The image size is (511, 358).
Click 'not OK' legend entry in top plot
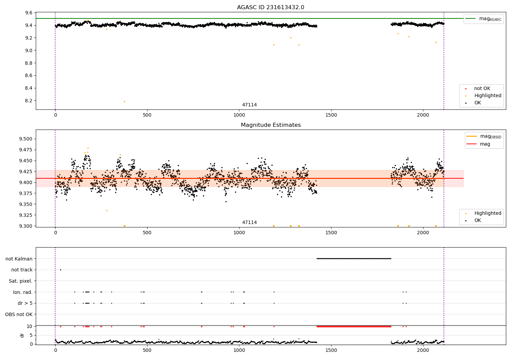point(482,89)
